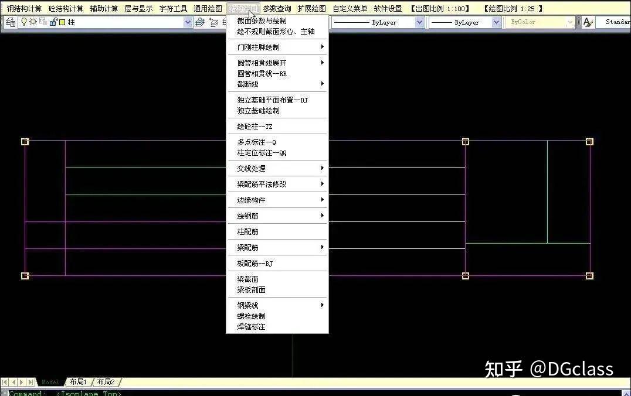Select 独立基础绘制 entry

[277, 111]
